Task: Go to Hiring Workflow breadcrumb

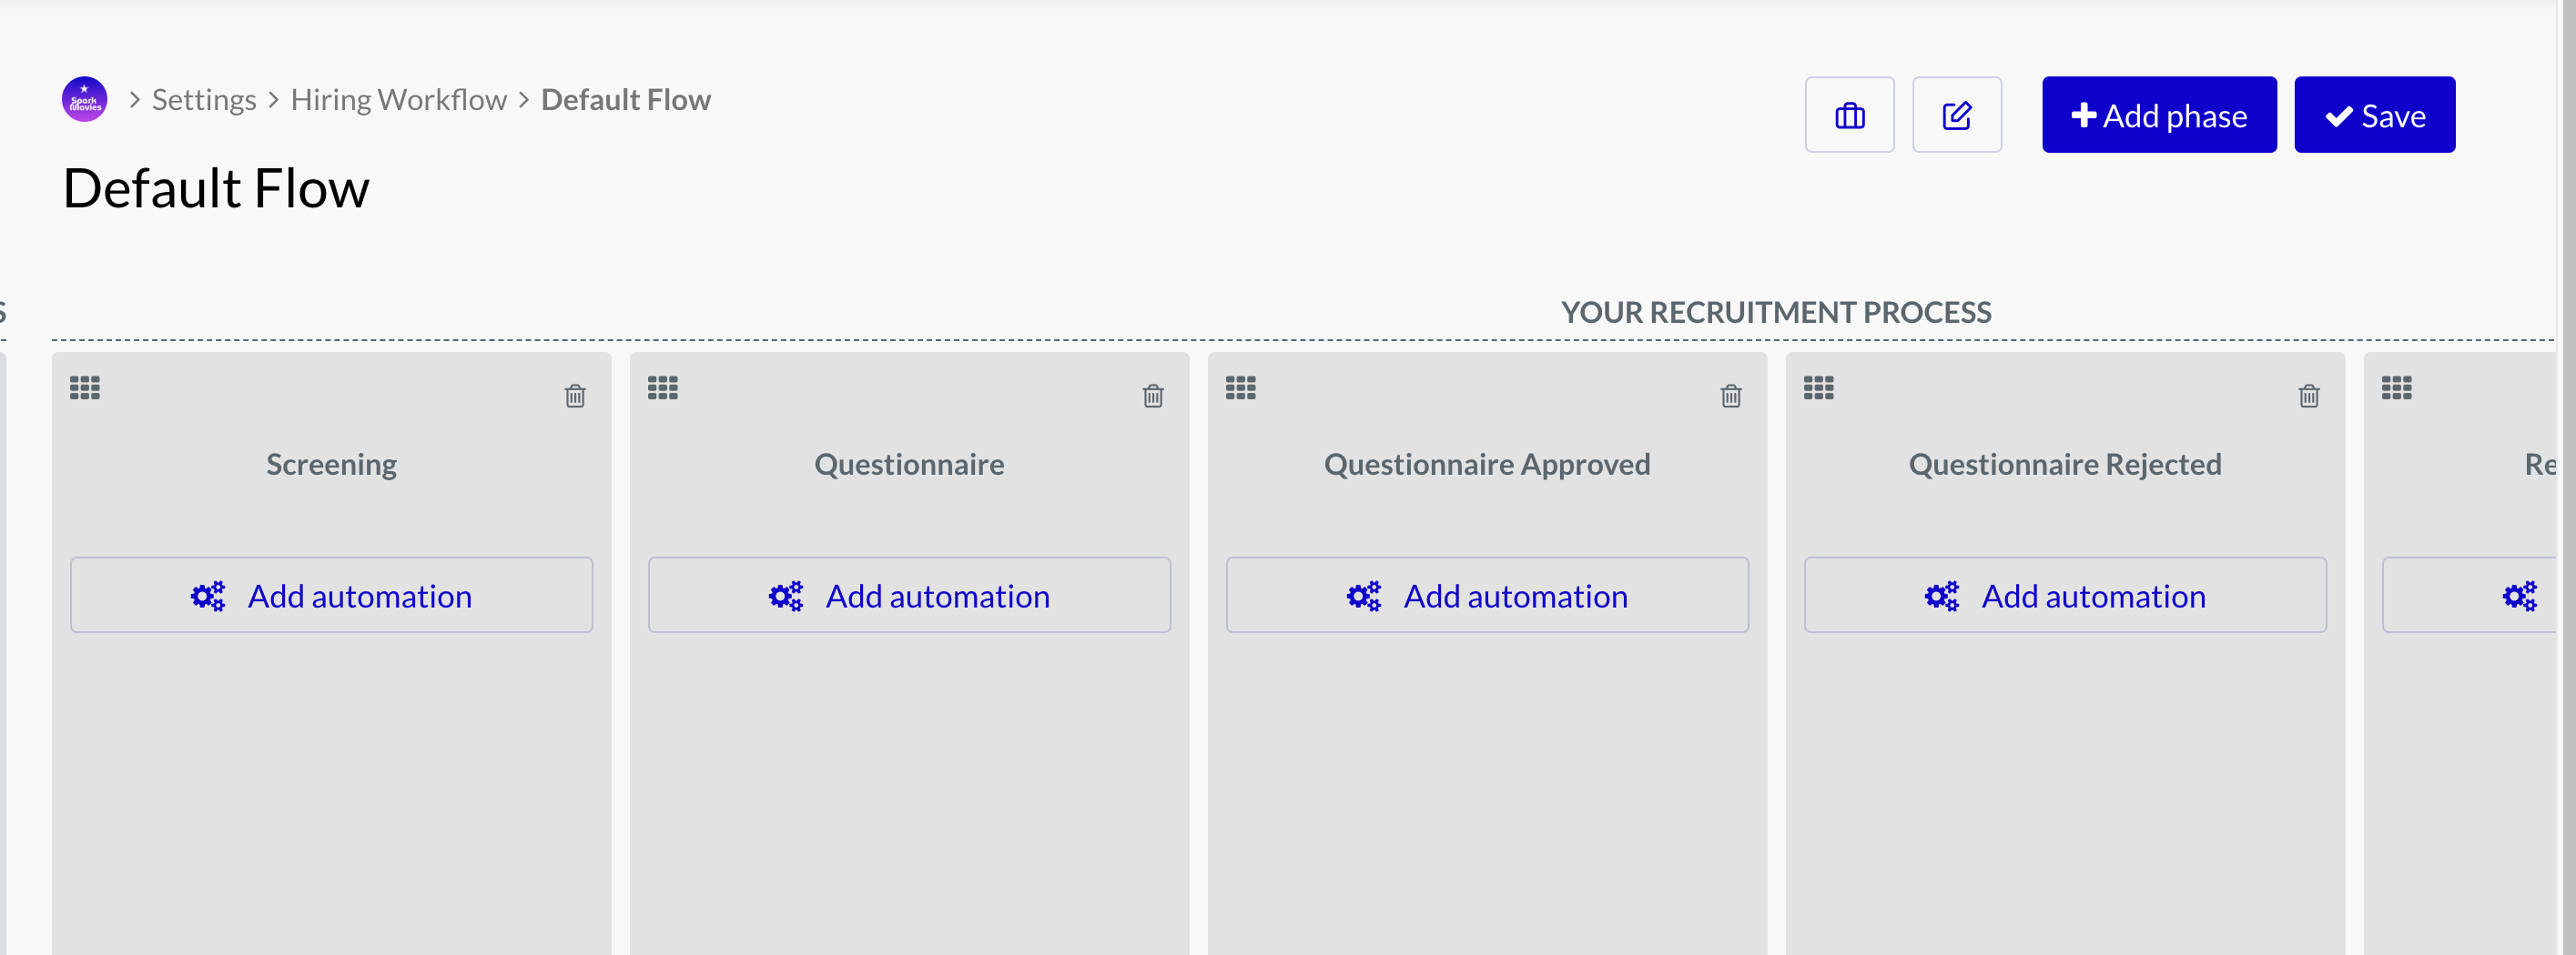Action: click(x=398, y=100)
